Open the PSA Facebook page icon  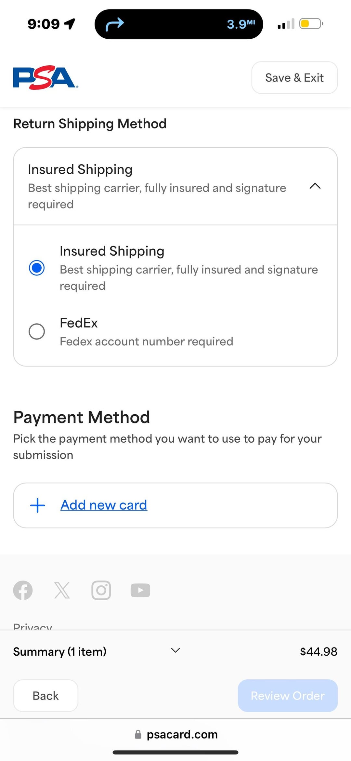(23, 590)
